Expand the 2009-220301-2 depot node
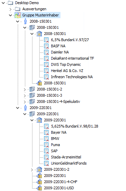This screenshot has width=126, height=191. click(32, 170)
